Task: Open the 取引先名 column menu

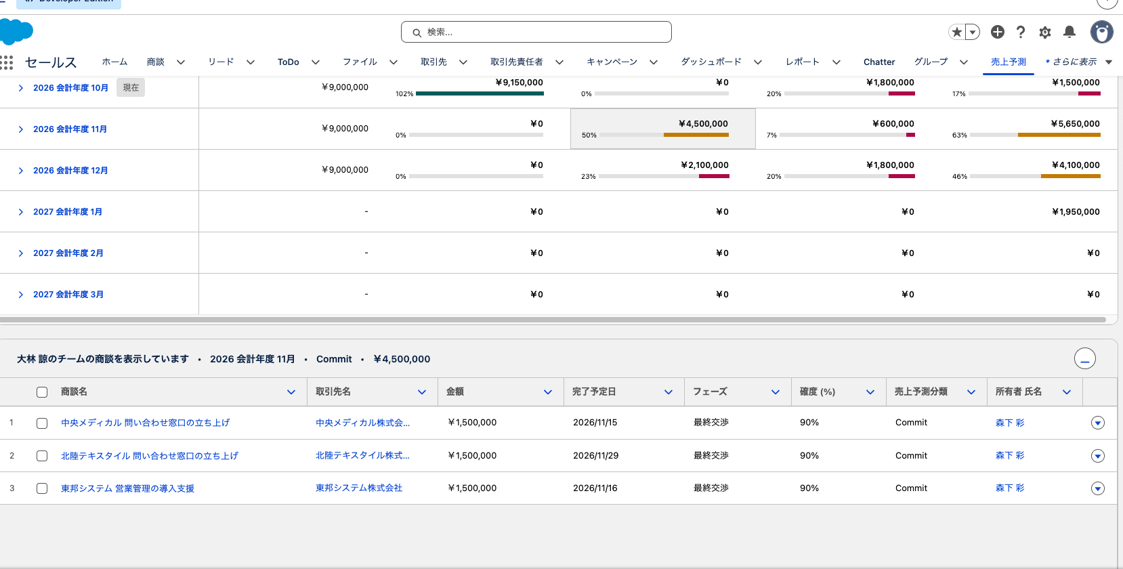Action: pos(422,392)
